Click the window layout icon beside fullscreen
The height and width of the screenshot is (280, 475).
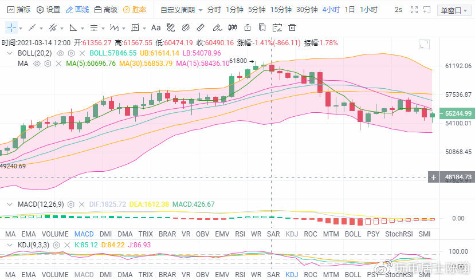[427, 10]
